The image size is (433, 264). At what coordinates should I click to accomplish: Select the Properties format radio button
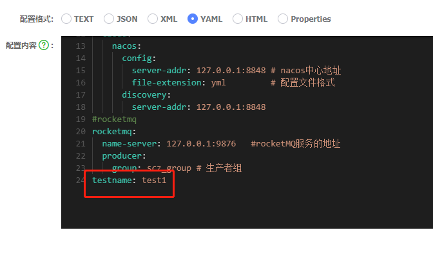(x=283, y=19)
